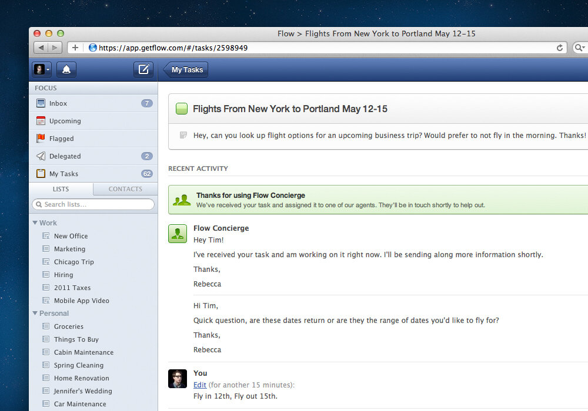The image size is (588, 411).
Task: Open the Upcoming calendar view
Action: [x=65, y=121]
